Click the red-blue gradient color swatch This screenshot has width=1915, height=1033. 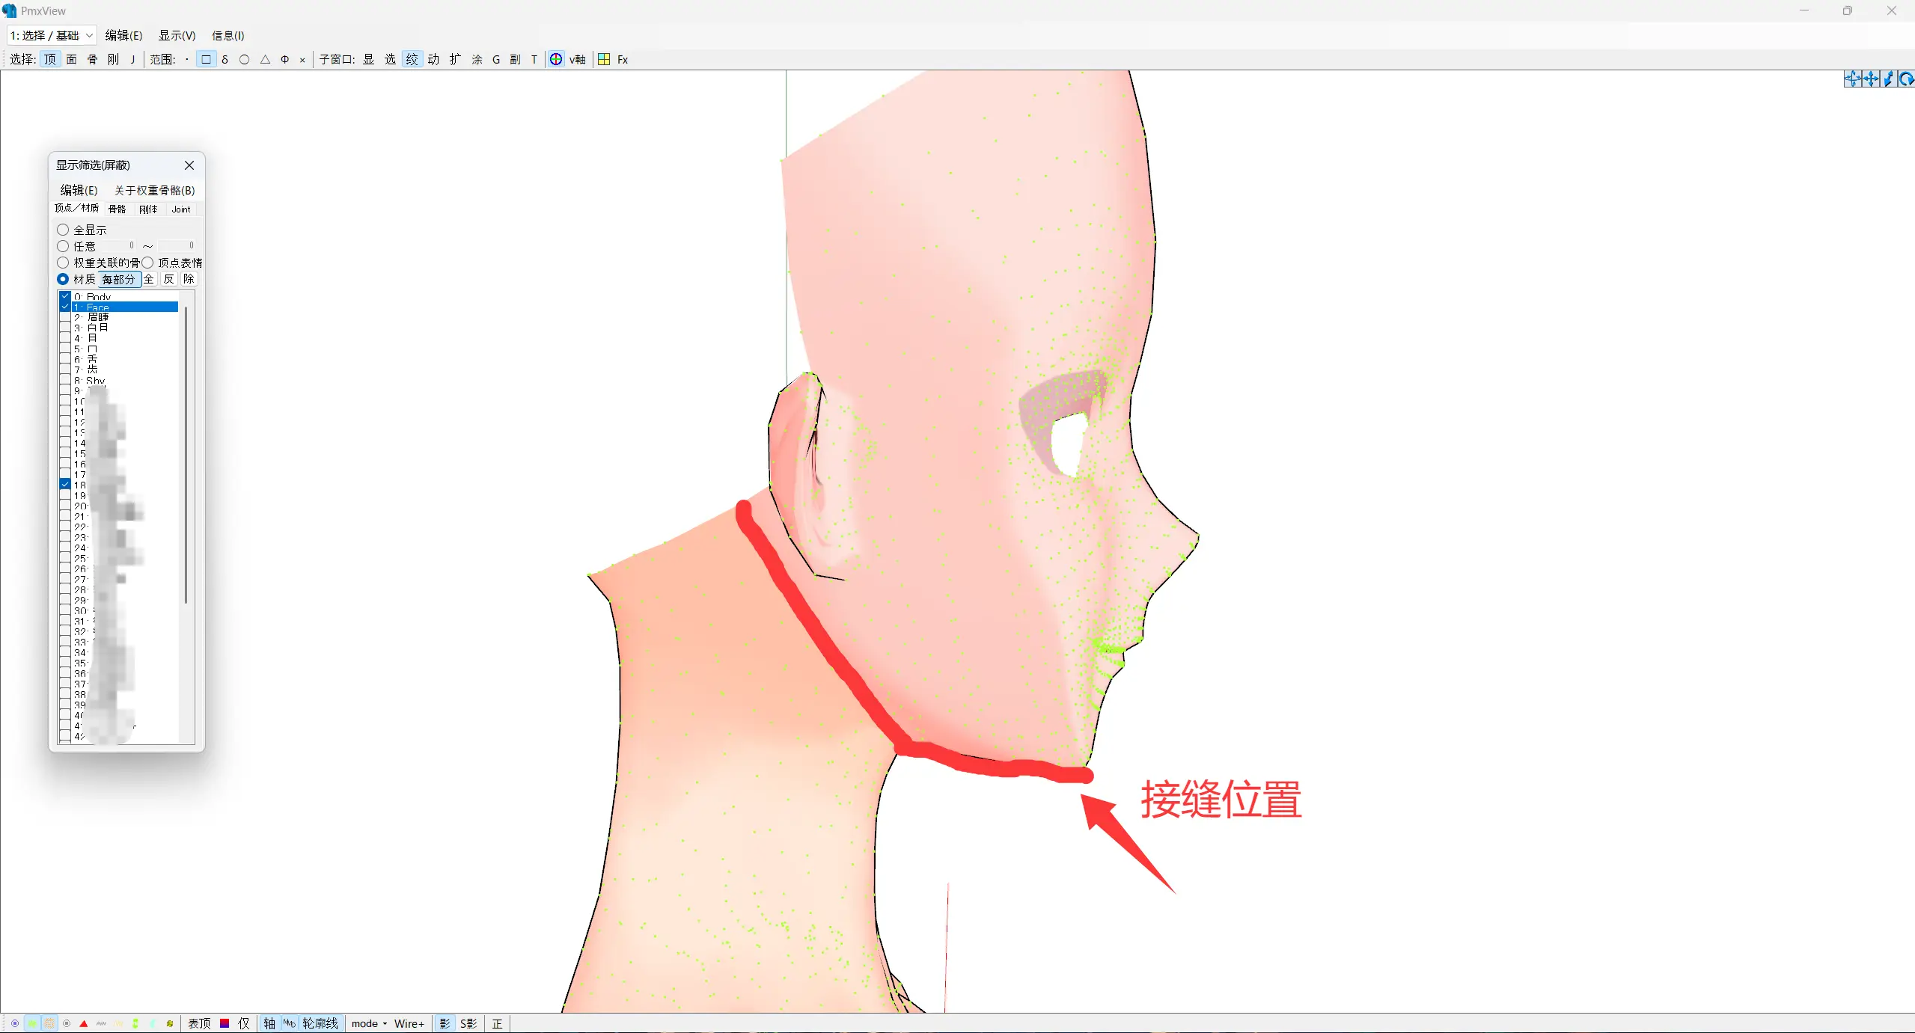(225, 1023)
